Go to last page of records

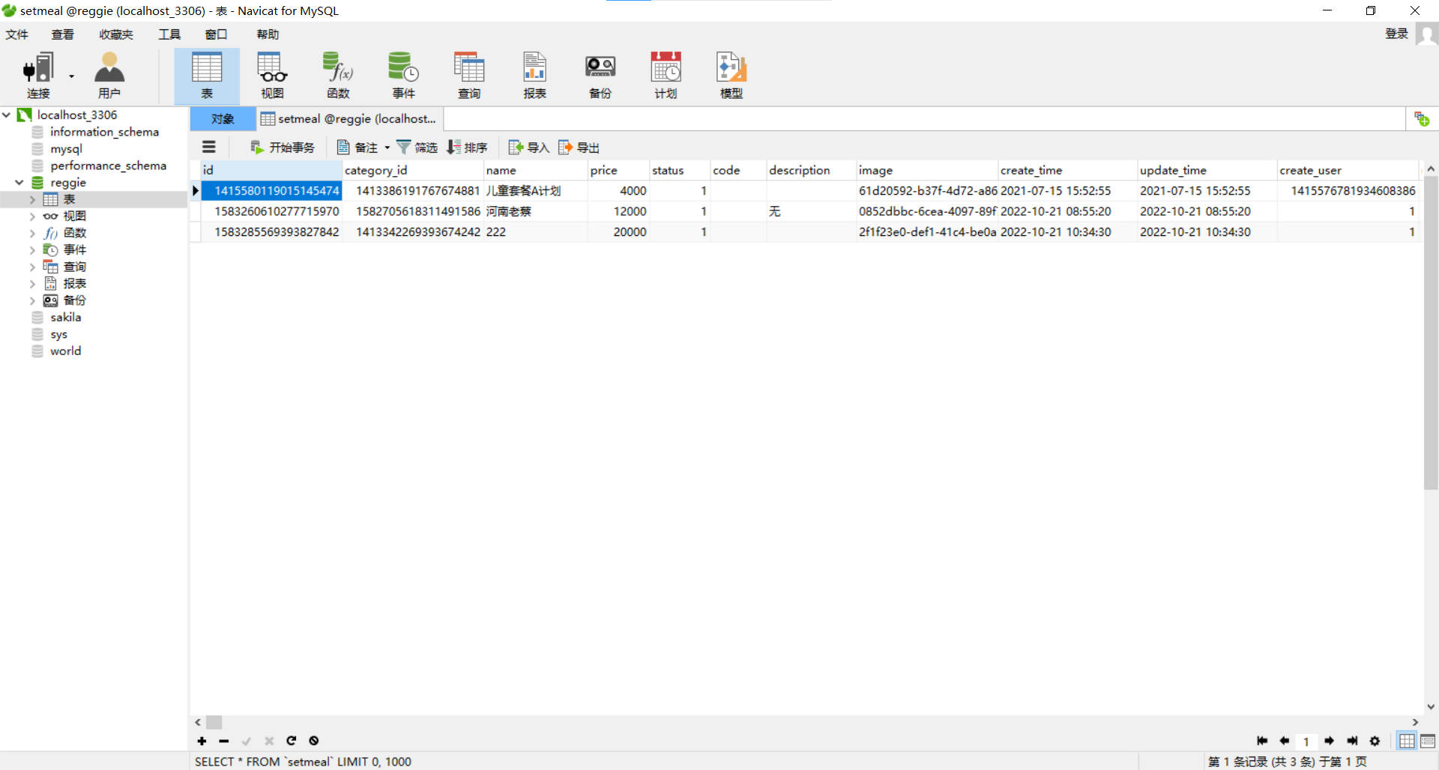[x=1352, y=741]
